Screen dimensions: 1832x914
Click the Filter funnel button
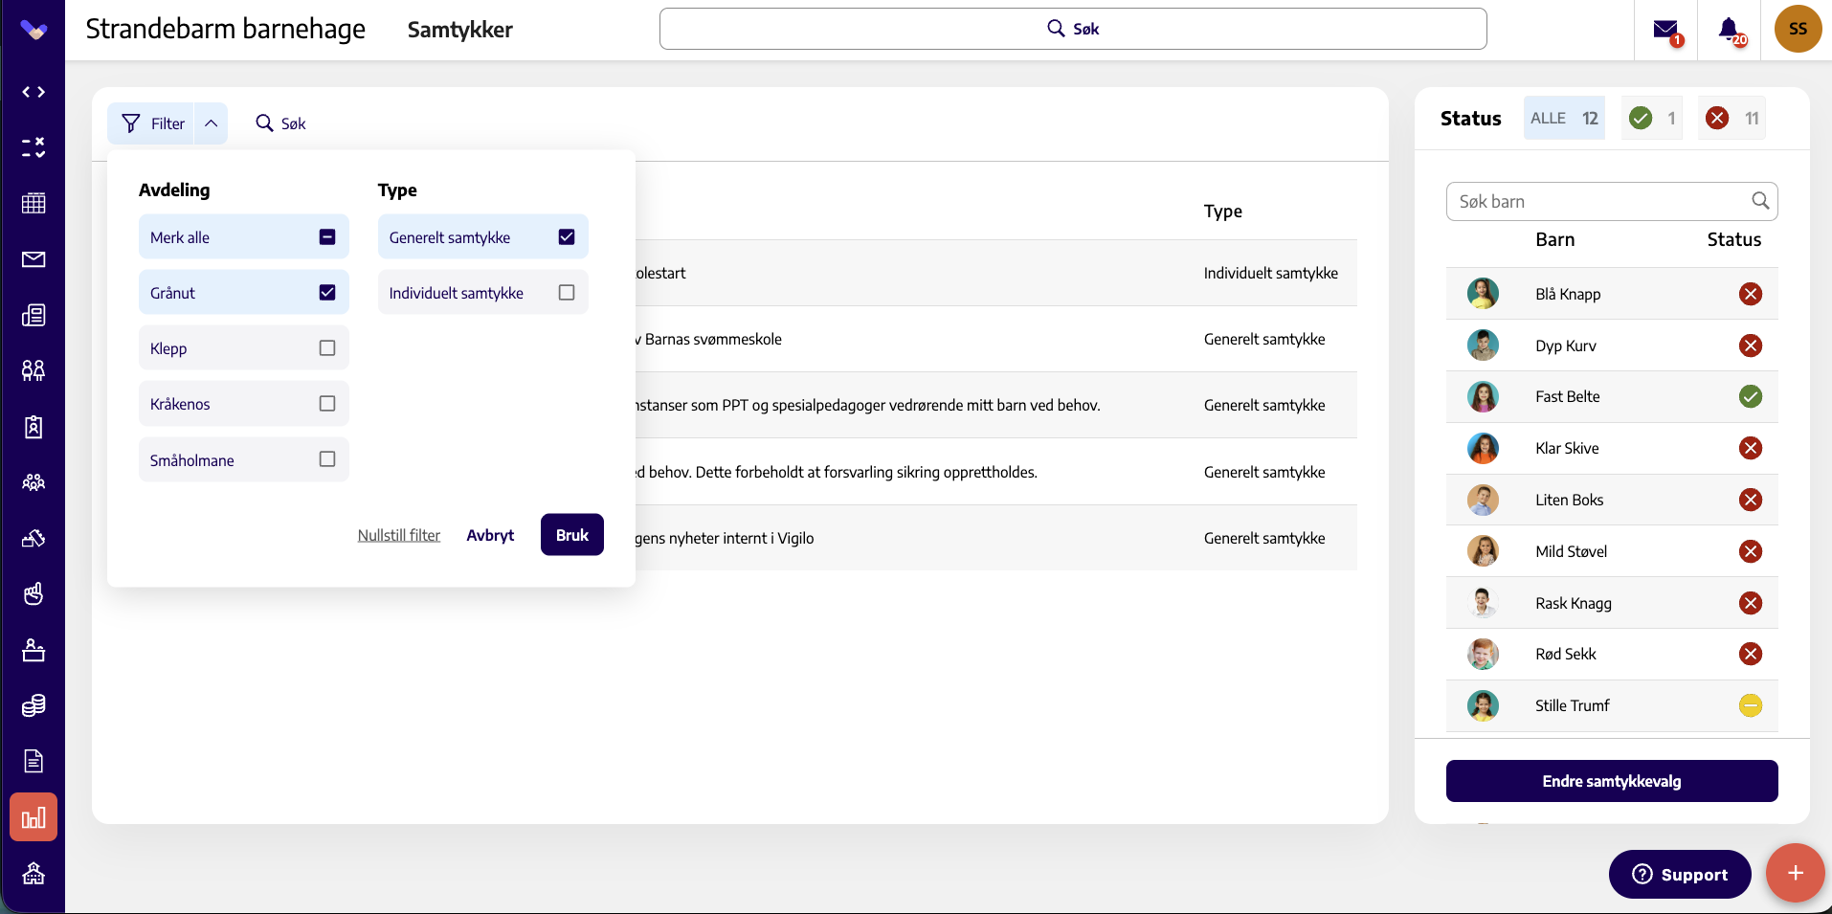point(151,123)
